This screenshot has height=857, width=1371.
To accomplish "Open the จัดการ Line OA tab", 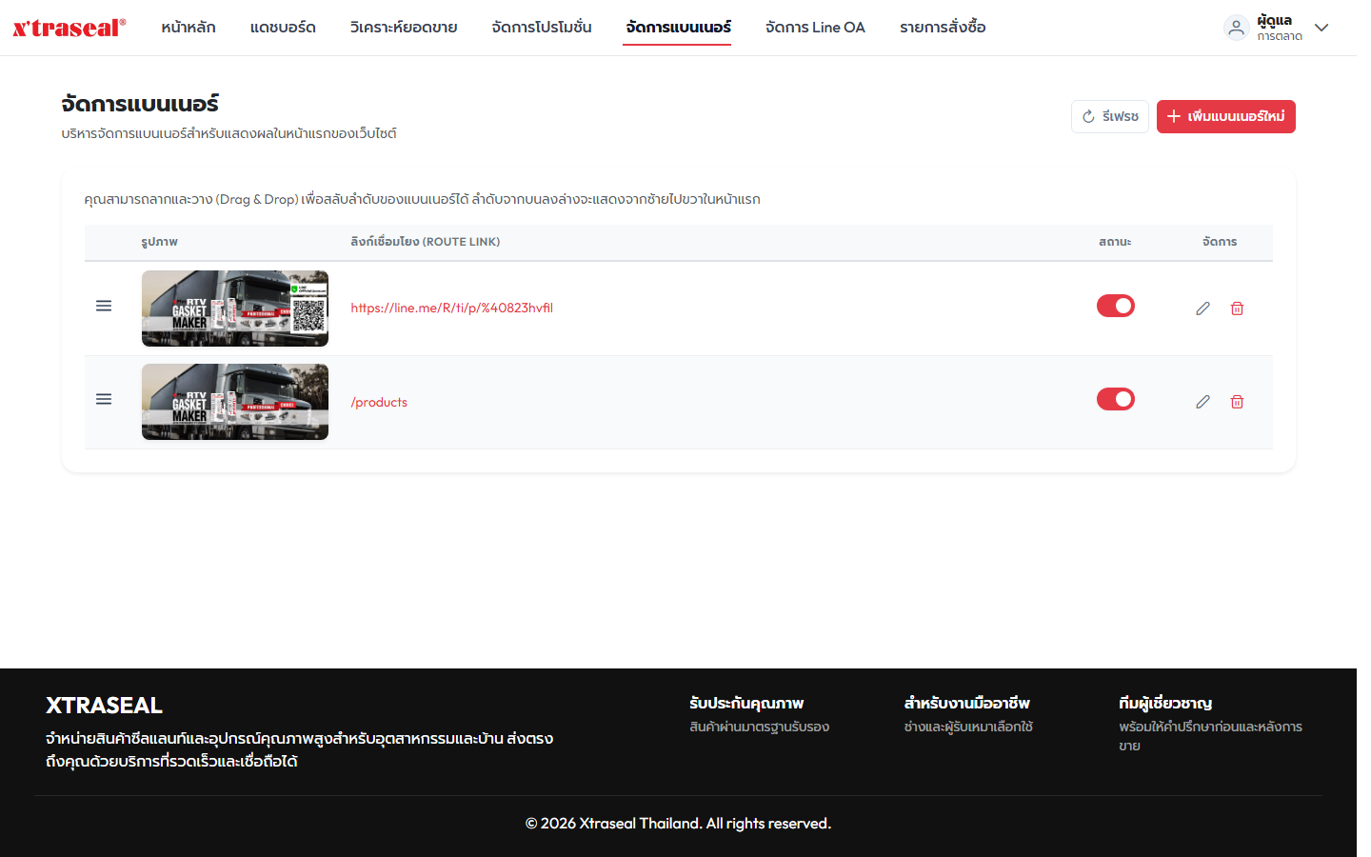I will click(815, 28).
